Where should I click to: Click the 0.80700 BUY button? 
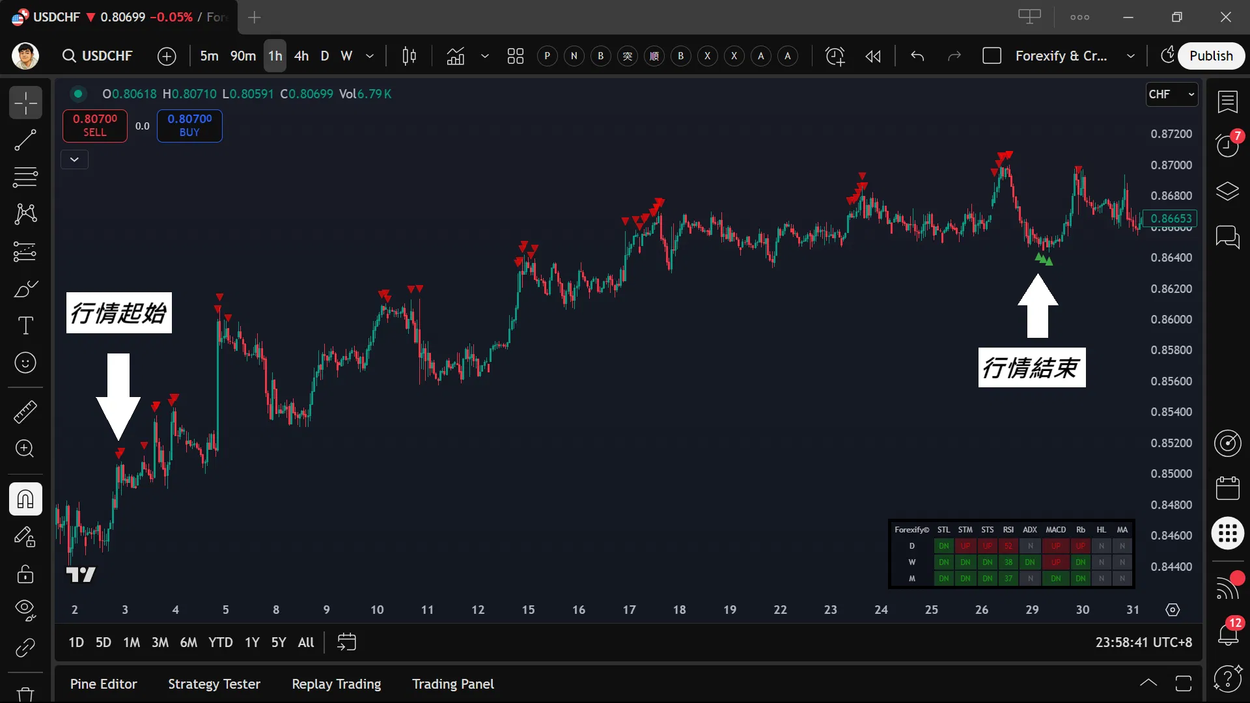click(x=189, y=126)
